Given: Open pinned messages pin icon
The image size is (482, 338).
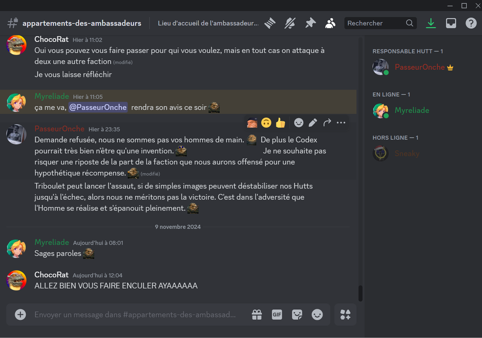Looking at the screenshot, I should click(x=311, y=24).
